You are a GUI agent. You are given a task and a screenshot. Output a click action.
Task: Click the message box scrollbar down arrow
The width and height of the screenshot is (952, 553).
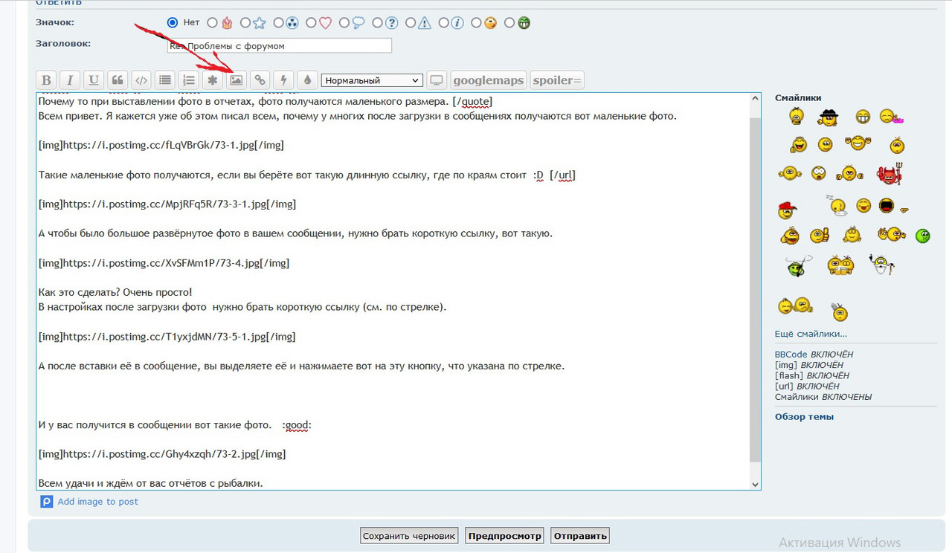(756, 484)
